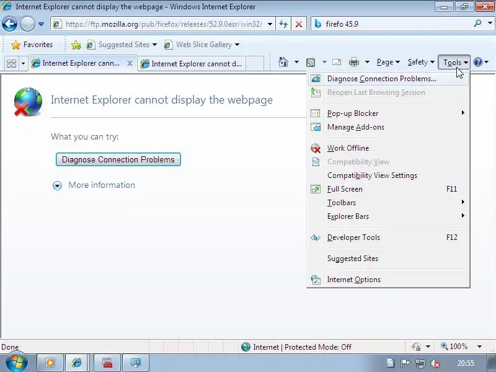Click the zoom level 100% button
The width and height of the screenshot is (496, 372).
pos(454,347)
